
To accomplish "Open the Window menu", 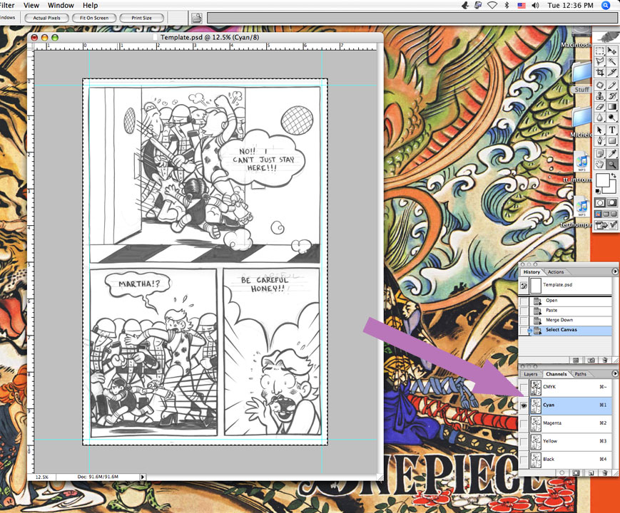I will coord(61,5).
